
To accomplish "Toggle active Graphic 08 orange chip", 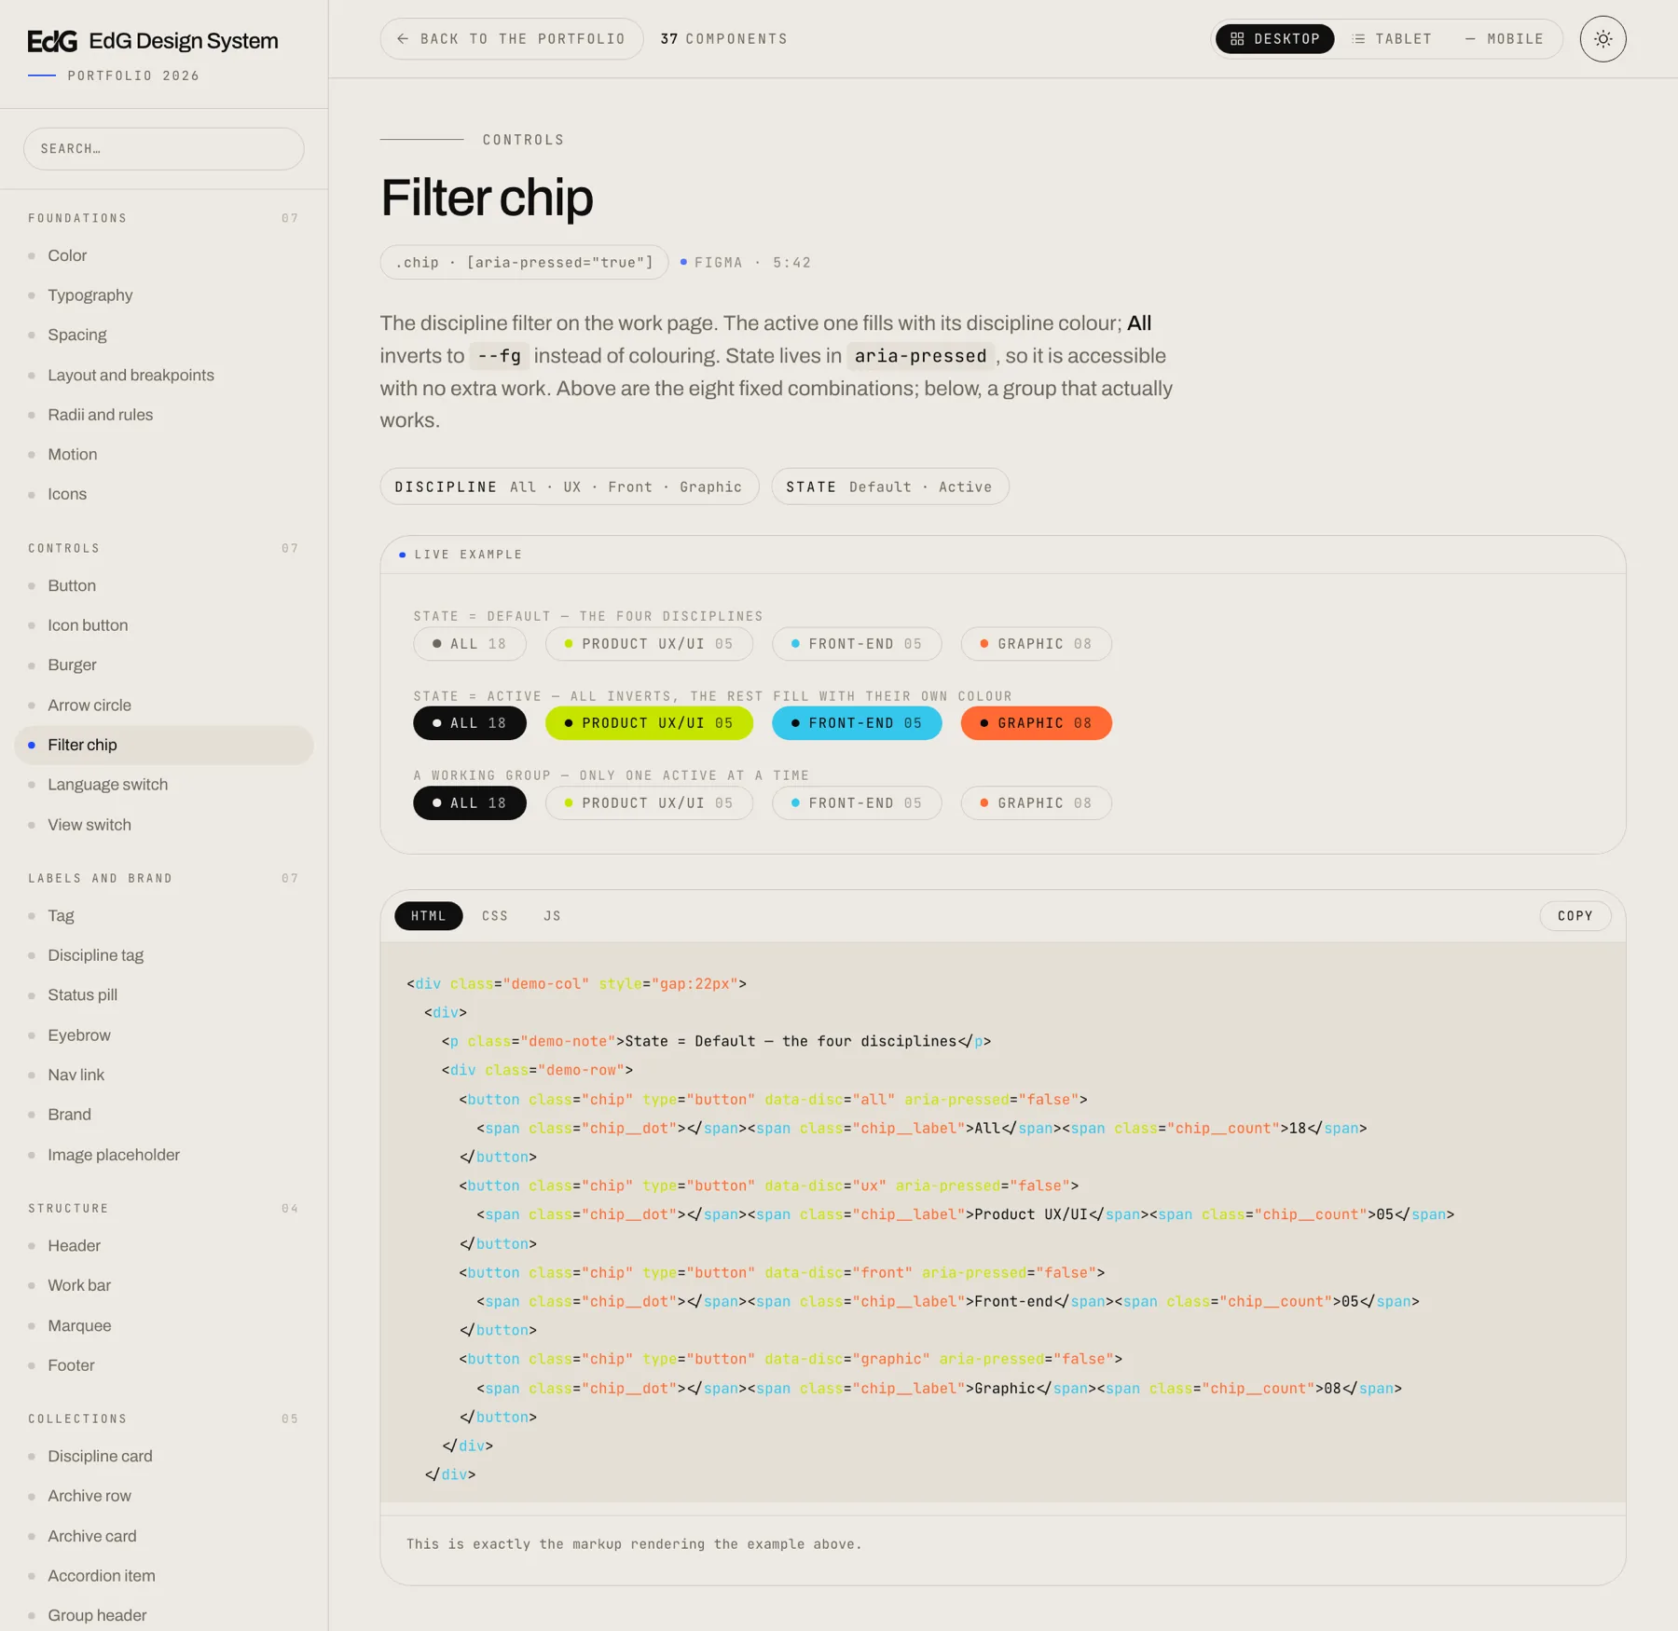I will pos(1036,723).
